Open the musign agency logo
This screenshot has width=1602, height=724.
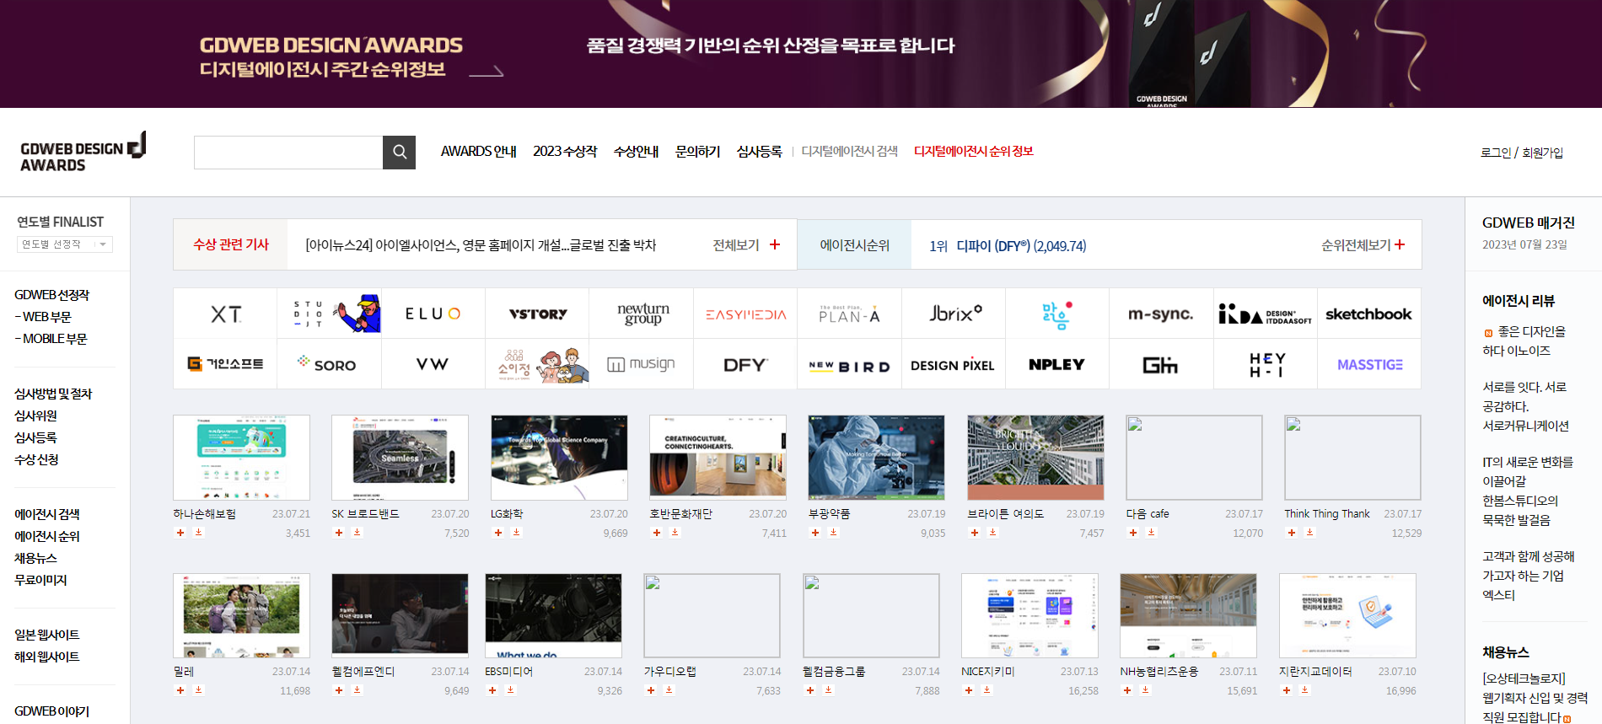[x=642, y=365]
